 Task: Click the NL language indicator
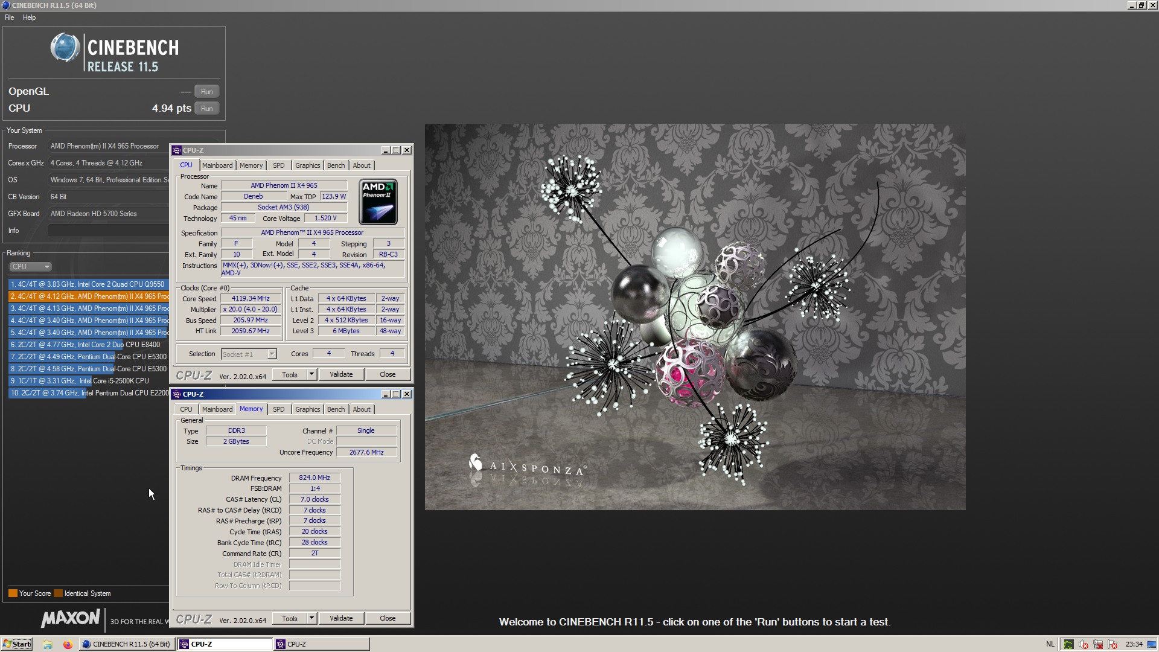tap(1050, 644)
